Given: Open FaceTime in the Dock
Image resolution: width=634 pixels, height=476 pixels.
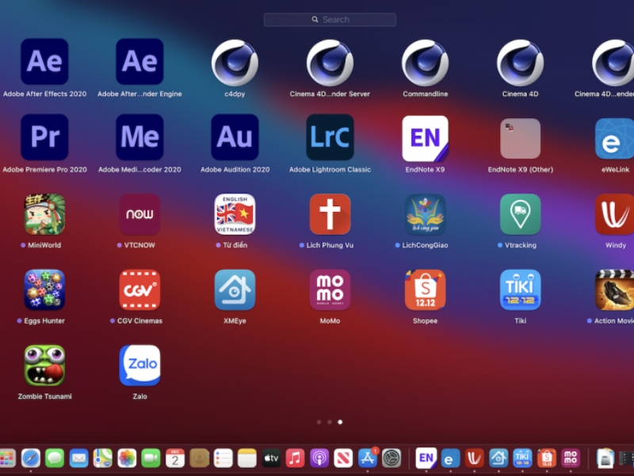Looking at the screenshot, I should (151, 459).
